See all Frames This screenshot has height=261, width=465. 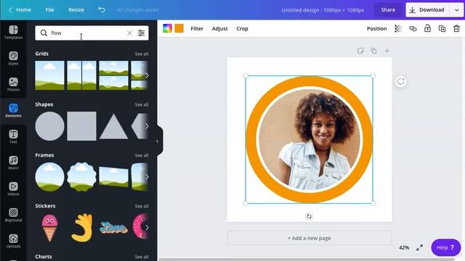[142, 155]
